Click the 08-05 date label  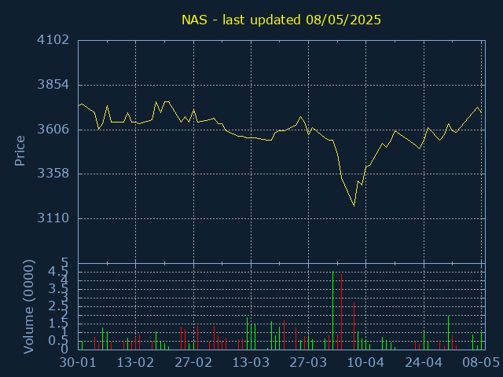481,363
